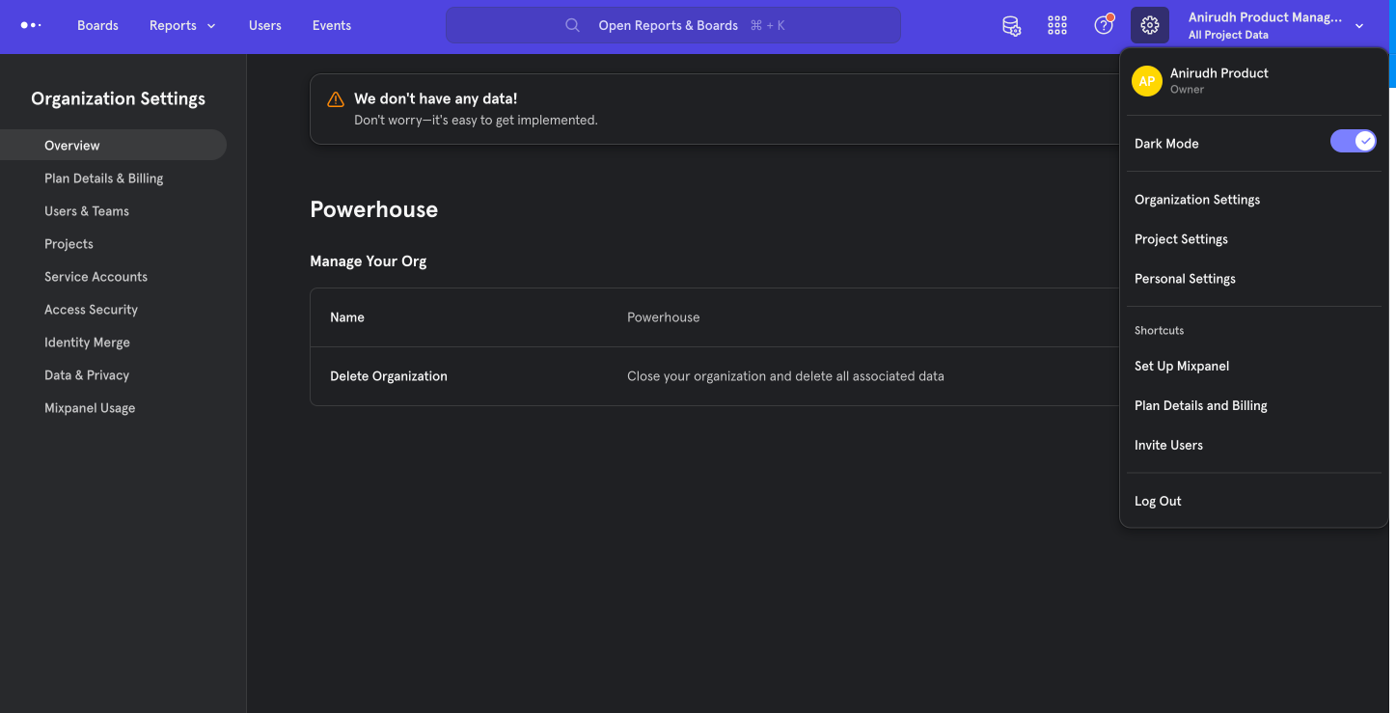Viewport: 1396px width, 713px height.
Task: Click the no-data warning triangle icon
Action: coord(336,99)
